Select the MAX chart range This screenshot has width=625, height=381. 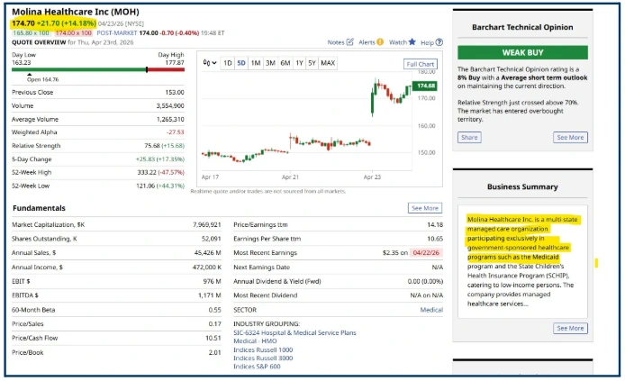[328, 63]
